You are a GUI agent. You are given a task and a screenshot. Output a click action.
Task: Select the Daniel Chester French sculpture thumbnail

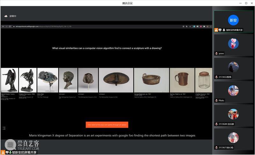pyautogui.click(x=9, y=80)
